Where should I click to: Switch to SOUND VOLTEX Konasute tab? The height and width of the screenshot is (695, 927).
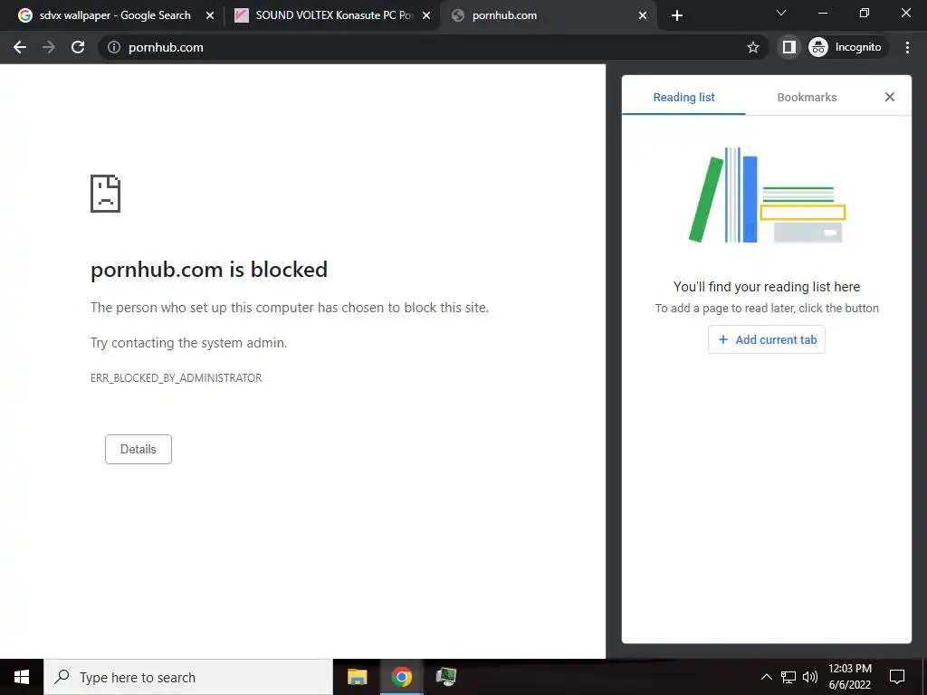tap(333, 15)
